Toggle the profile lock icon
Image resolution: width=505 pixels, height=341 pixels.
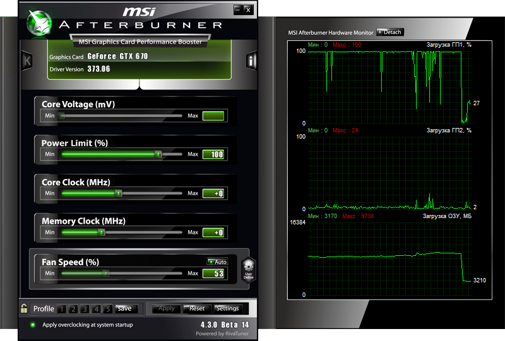tap(24, 308)
